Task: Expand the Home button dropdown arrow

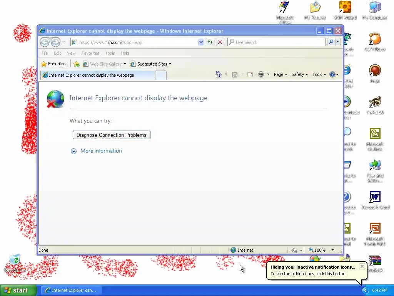Action: point(226,74)
